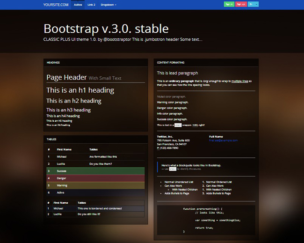This screenshot has width=304, height=243.
Task: Click the YOURSITE.COM brand link
Action: (56, 5)
